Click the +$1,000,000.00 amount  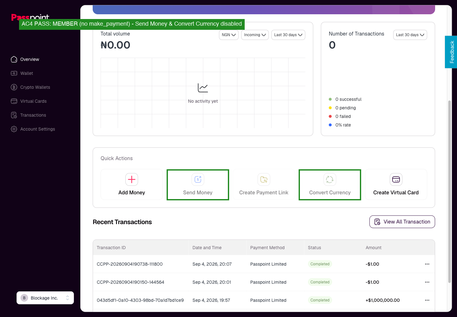tap(383, 300)
